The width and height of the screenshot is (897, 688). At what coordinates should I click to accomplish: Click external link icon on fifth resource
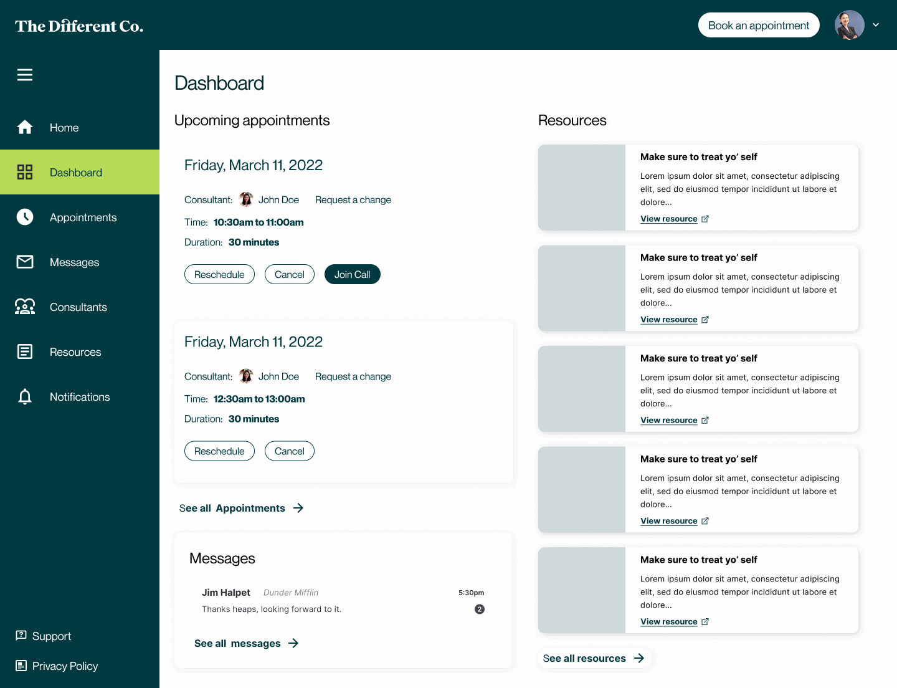coord(705,622)
